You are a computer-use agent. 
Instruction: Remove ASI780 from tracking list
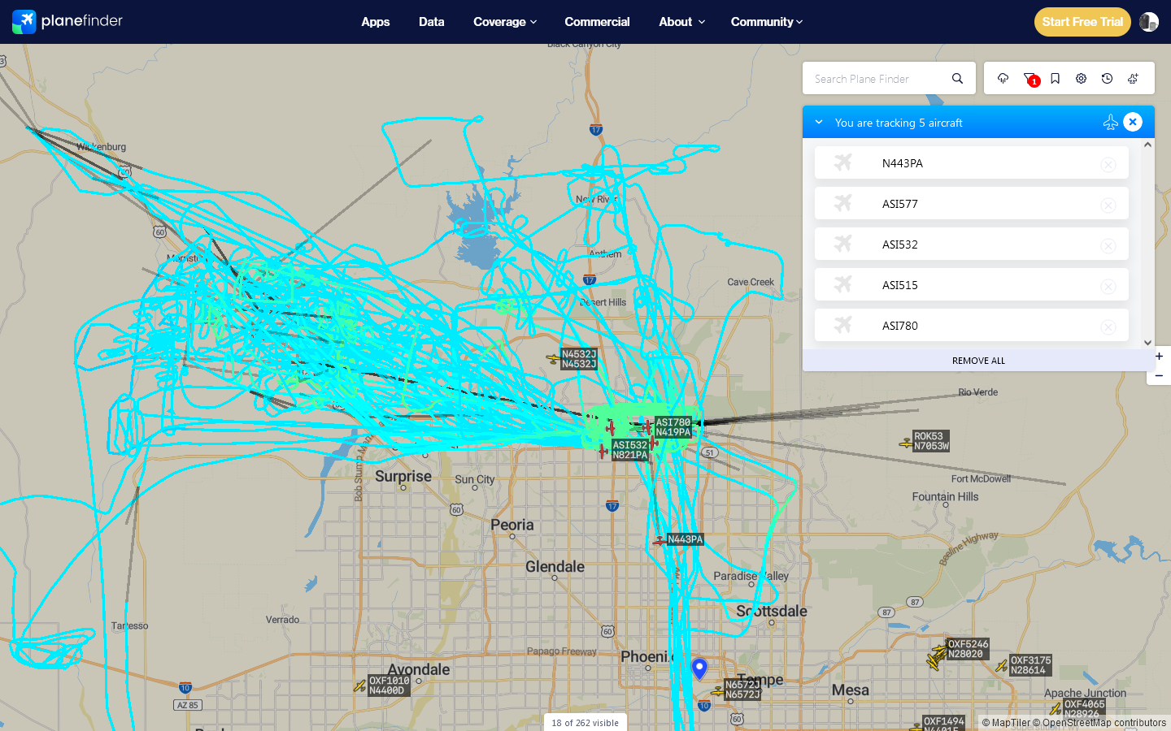point(1108,327)
